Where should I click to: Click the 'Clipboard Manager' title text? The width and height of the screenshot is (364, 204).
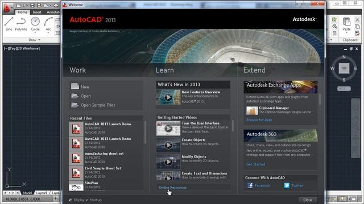click(274, 108)
